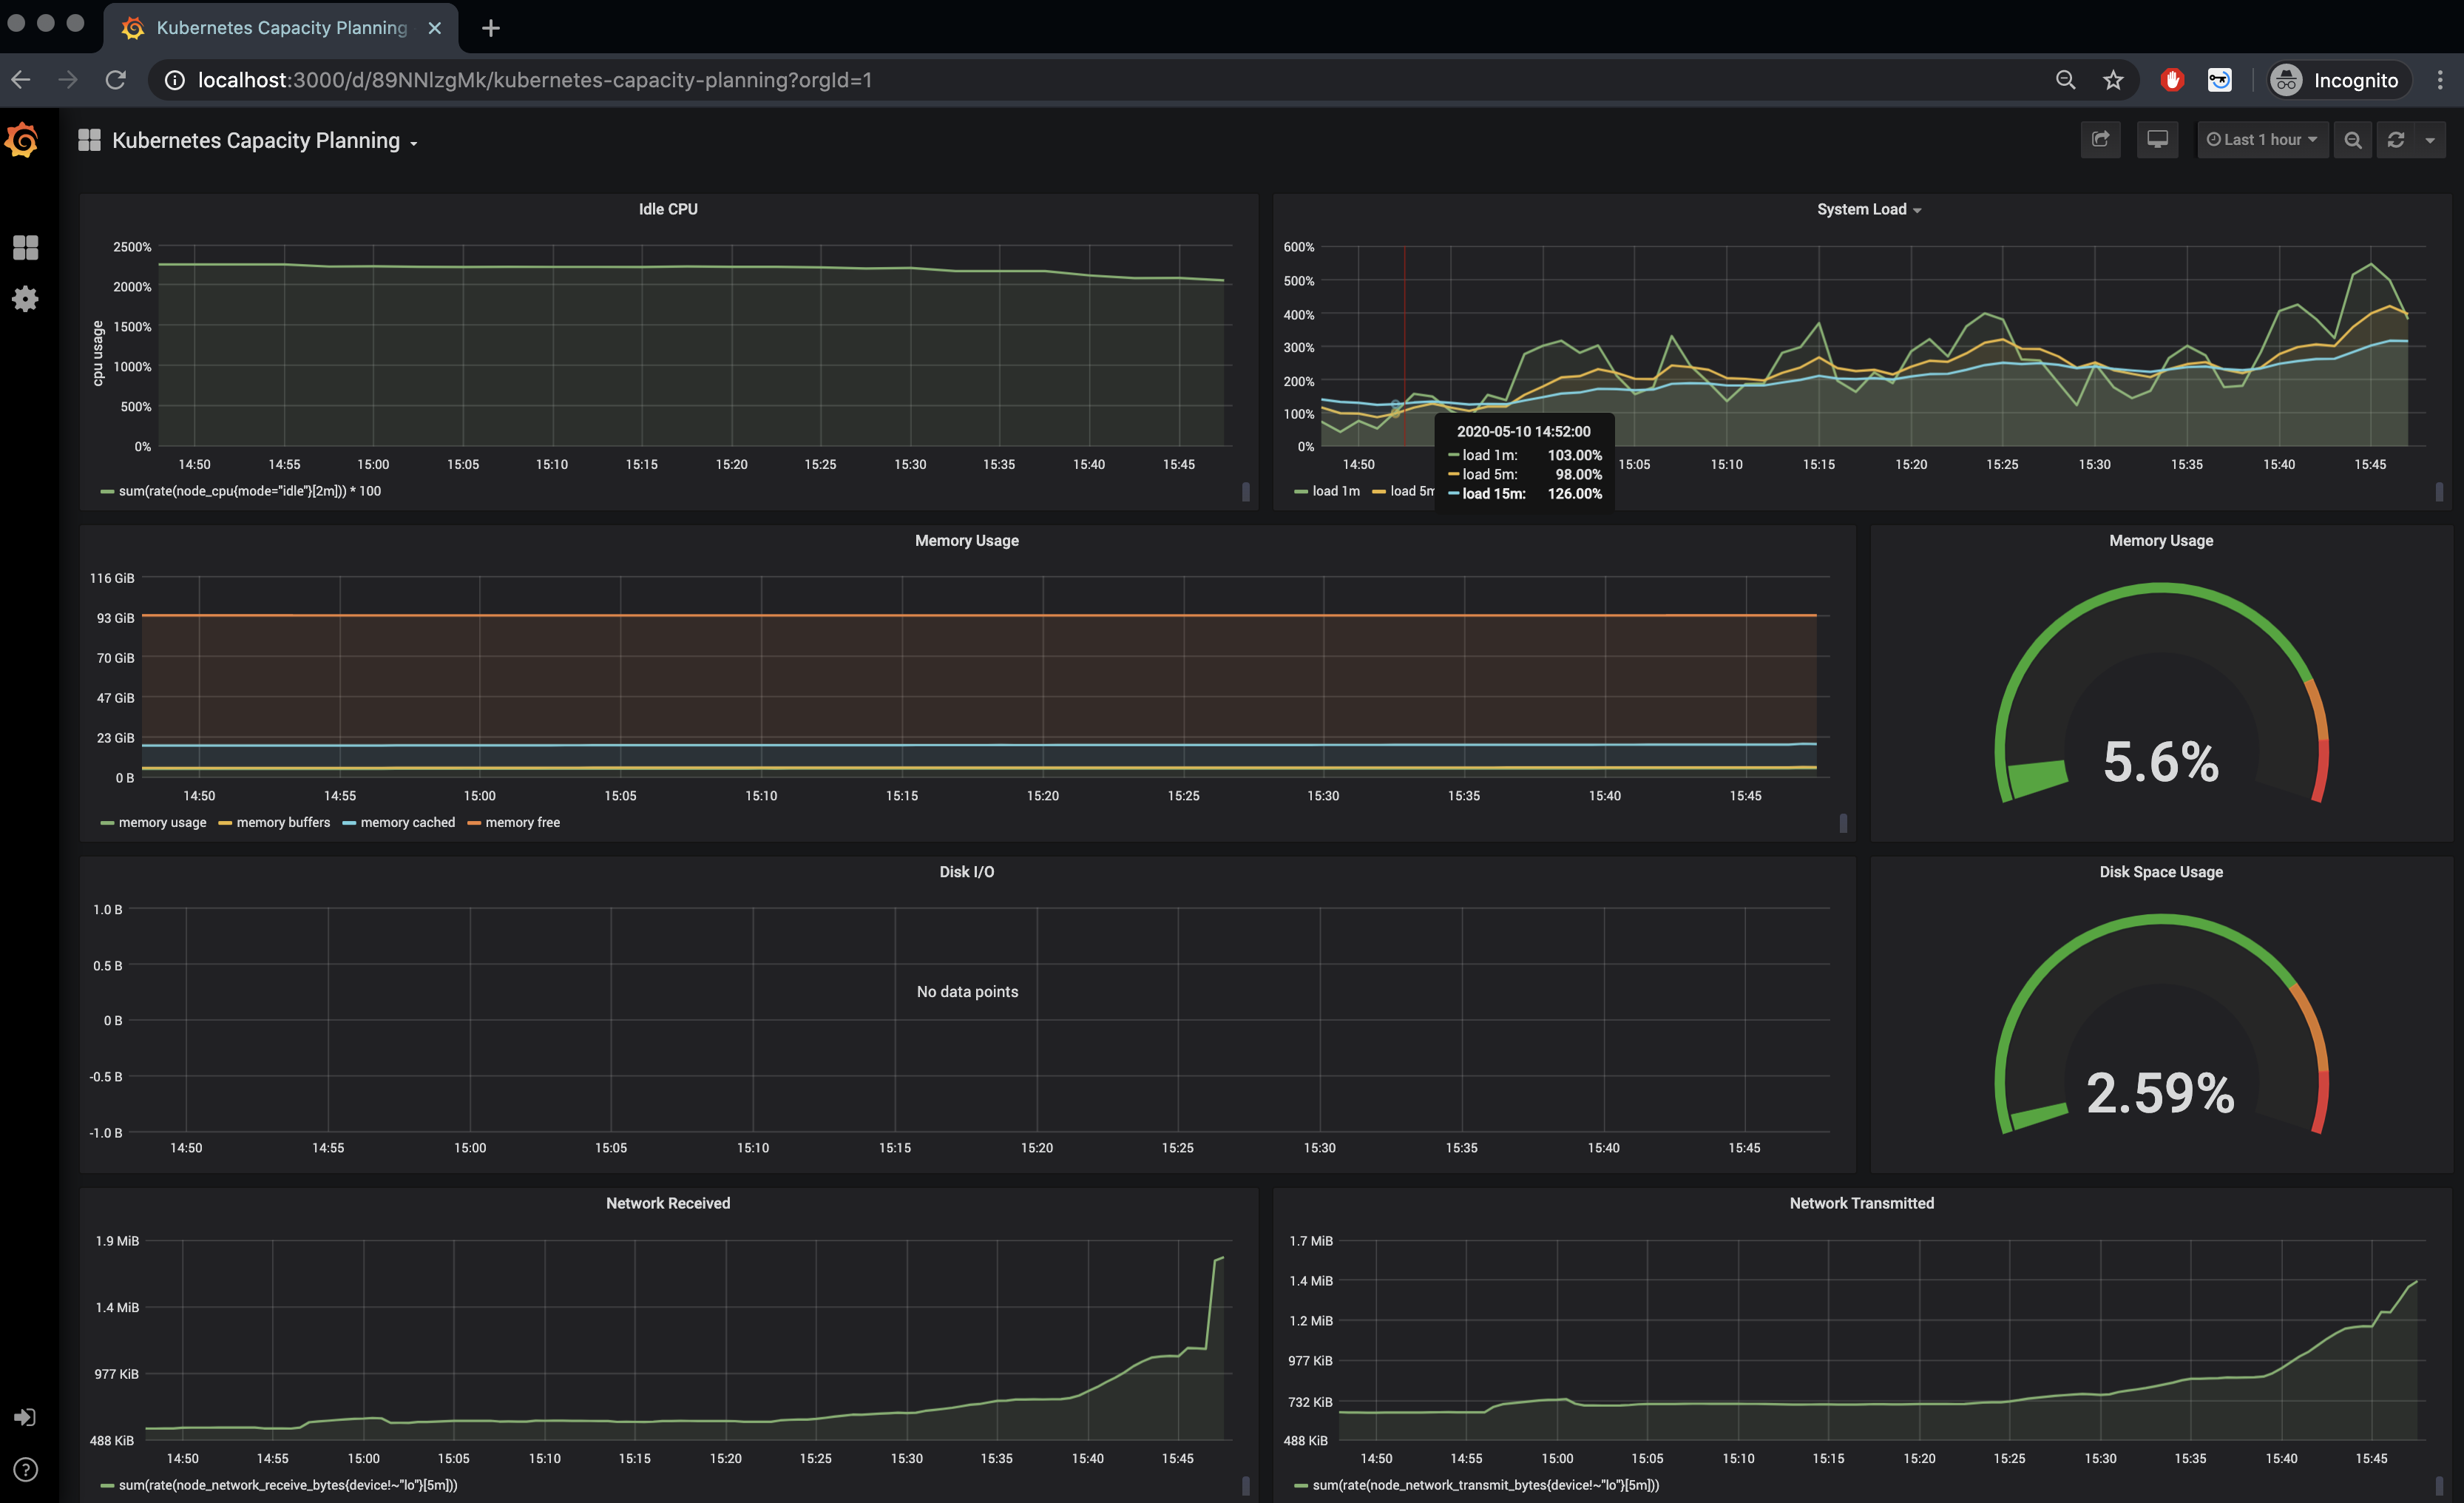This screenshot has width=2464, height=1503.
Task: Open the Help question mark icon
Action: pos(25,1469)
